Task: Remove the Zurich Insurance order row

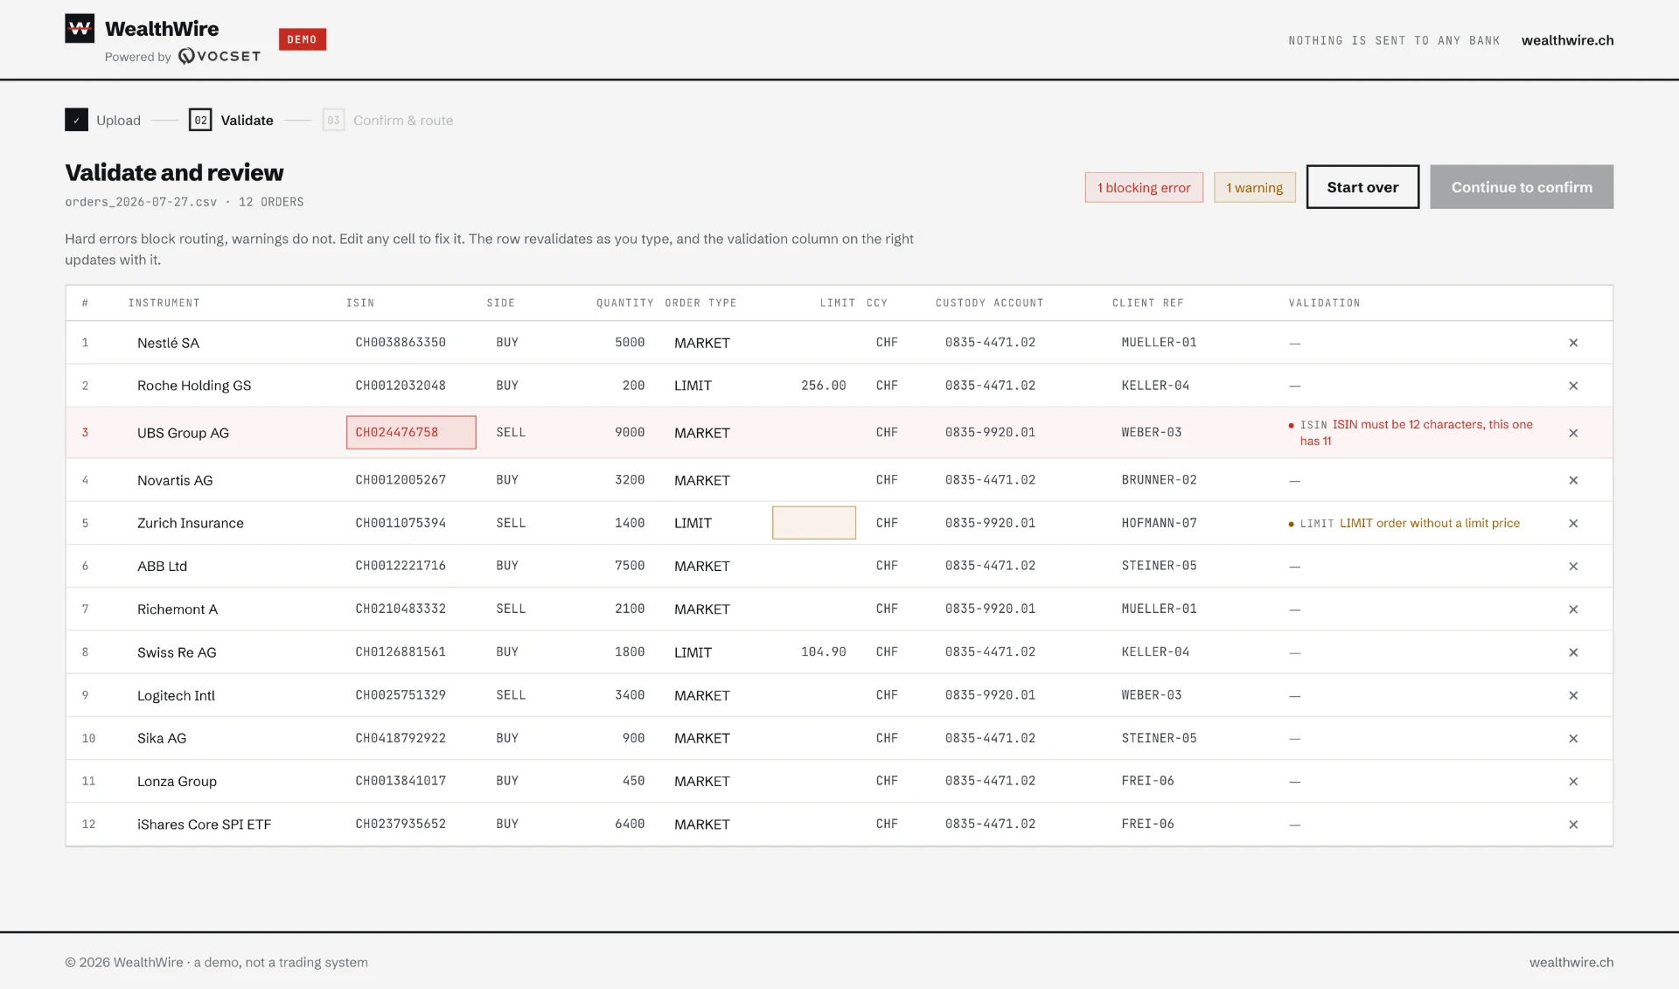Action: tap(1573, 523)
